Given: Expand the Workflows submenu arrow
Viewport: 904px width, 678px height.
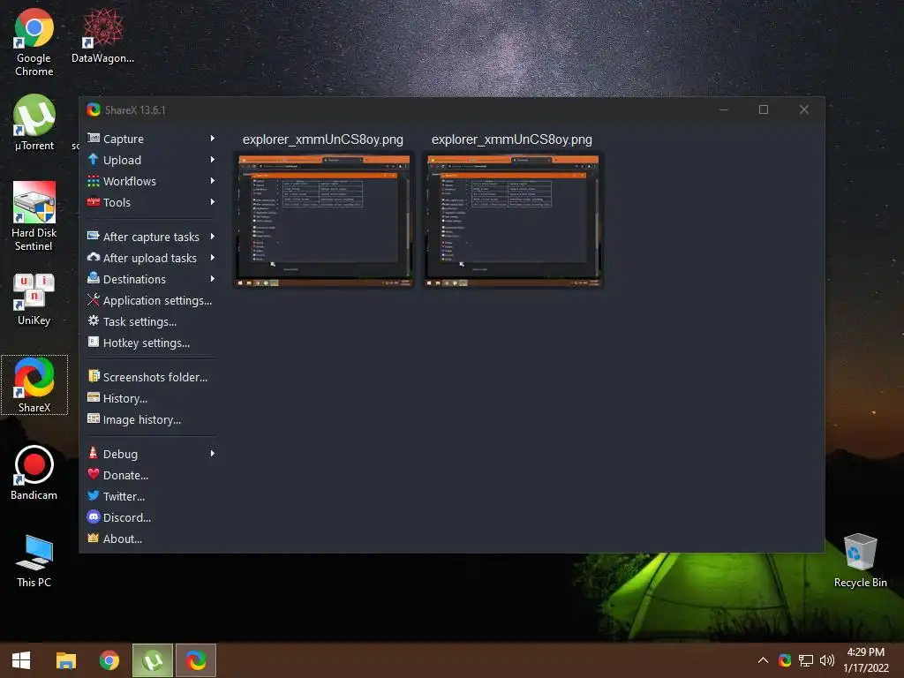Looking at the screenshot, I should point(212,181).
